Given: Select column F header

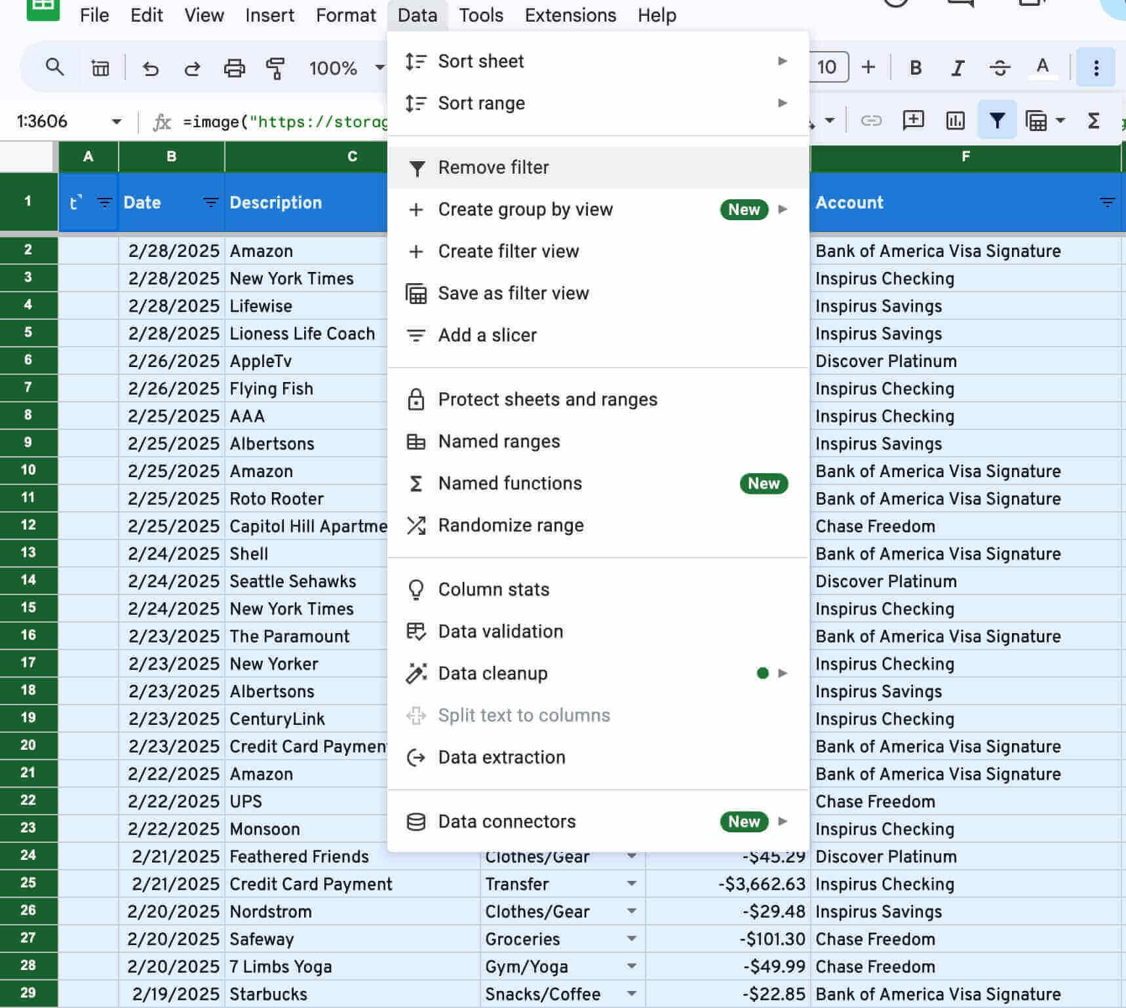Looking at the screenshot, I should (x=965, y=157).
